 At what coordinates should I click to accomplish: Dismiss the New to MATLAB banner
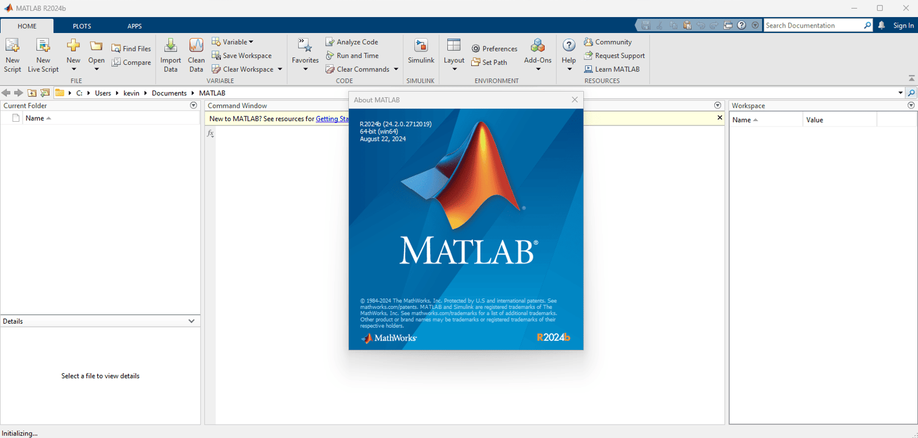[x=720, y=117]
